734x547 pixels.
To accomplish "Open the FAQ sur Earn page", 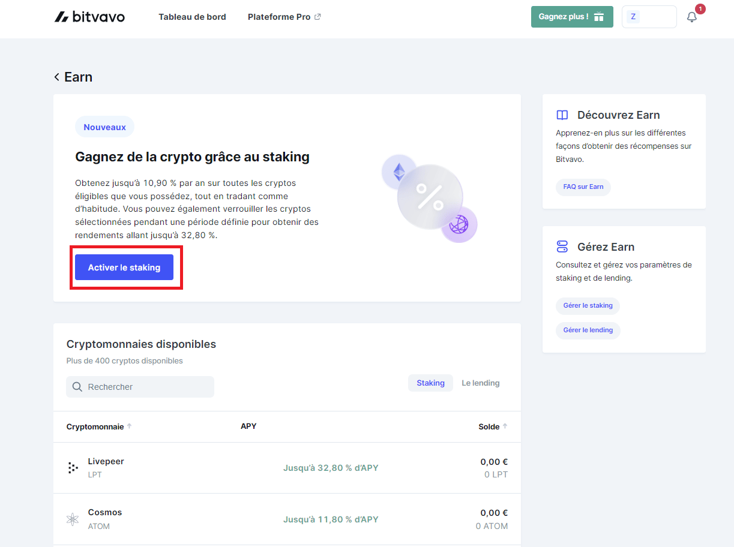I will click(x=583, y=187).
